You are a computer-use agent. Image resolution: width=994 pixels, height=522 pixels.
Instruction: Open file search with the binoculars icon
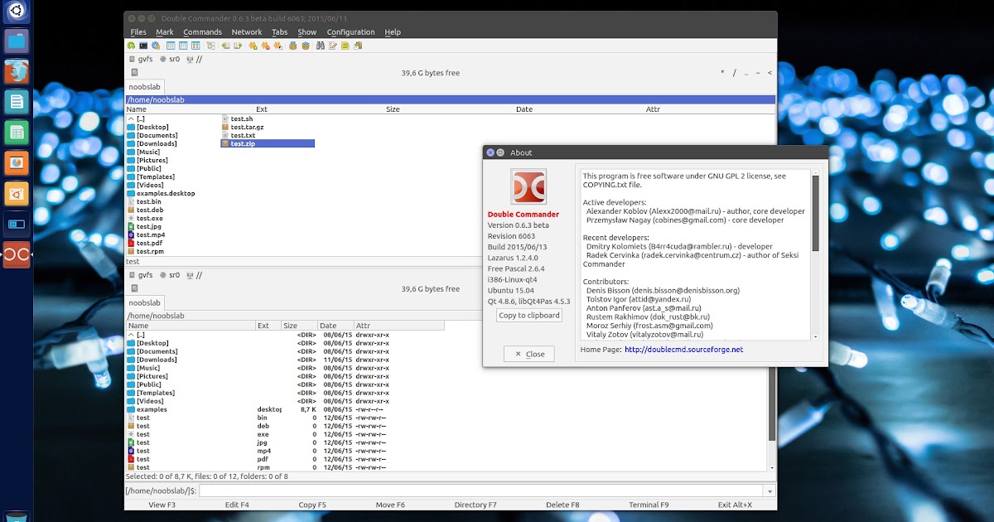point(321,46)
